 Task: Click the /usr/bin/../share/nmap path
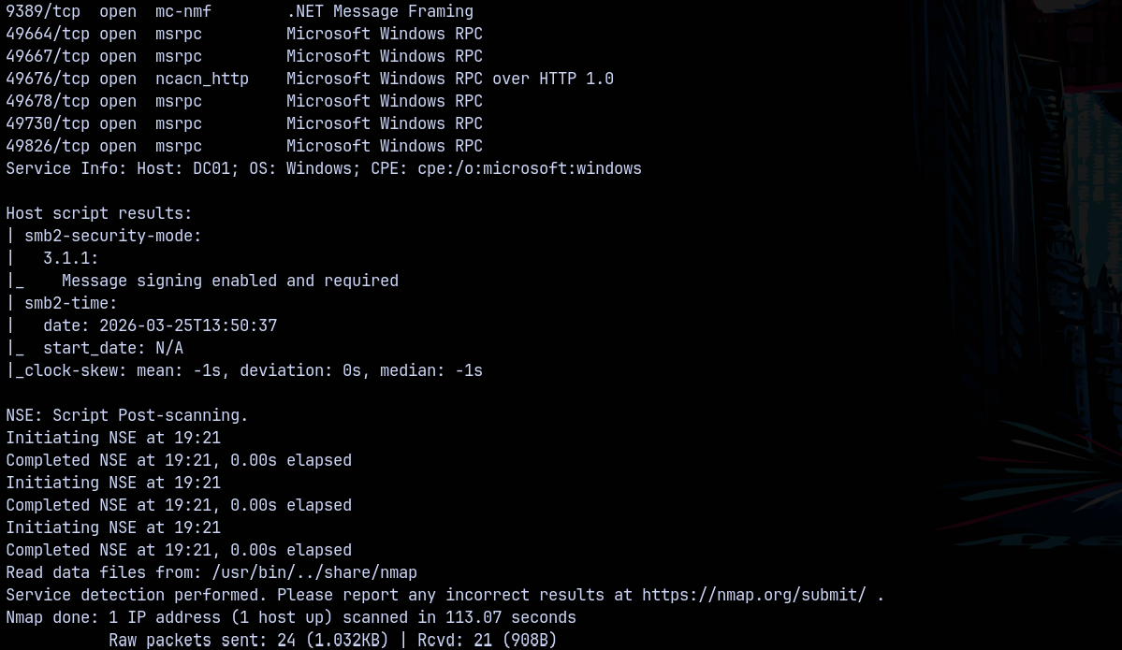314,572
